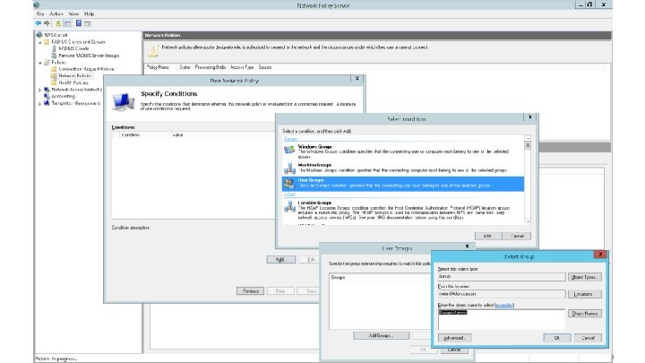Image resolution: width=645 pixels, height=363 pixels.
Task: Click the object type field in Select Group
Action: [x=502, y=277]
